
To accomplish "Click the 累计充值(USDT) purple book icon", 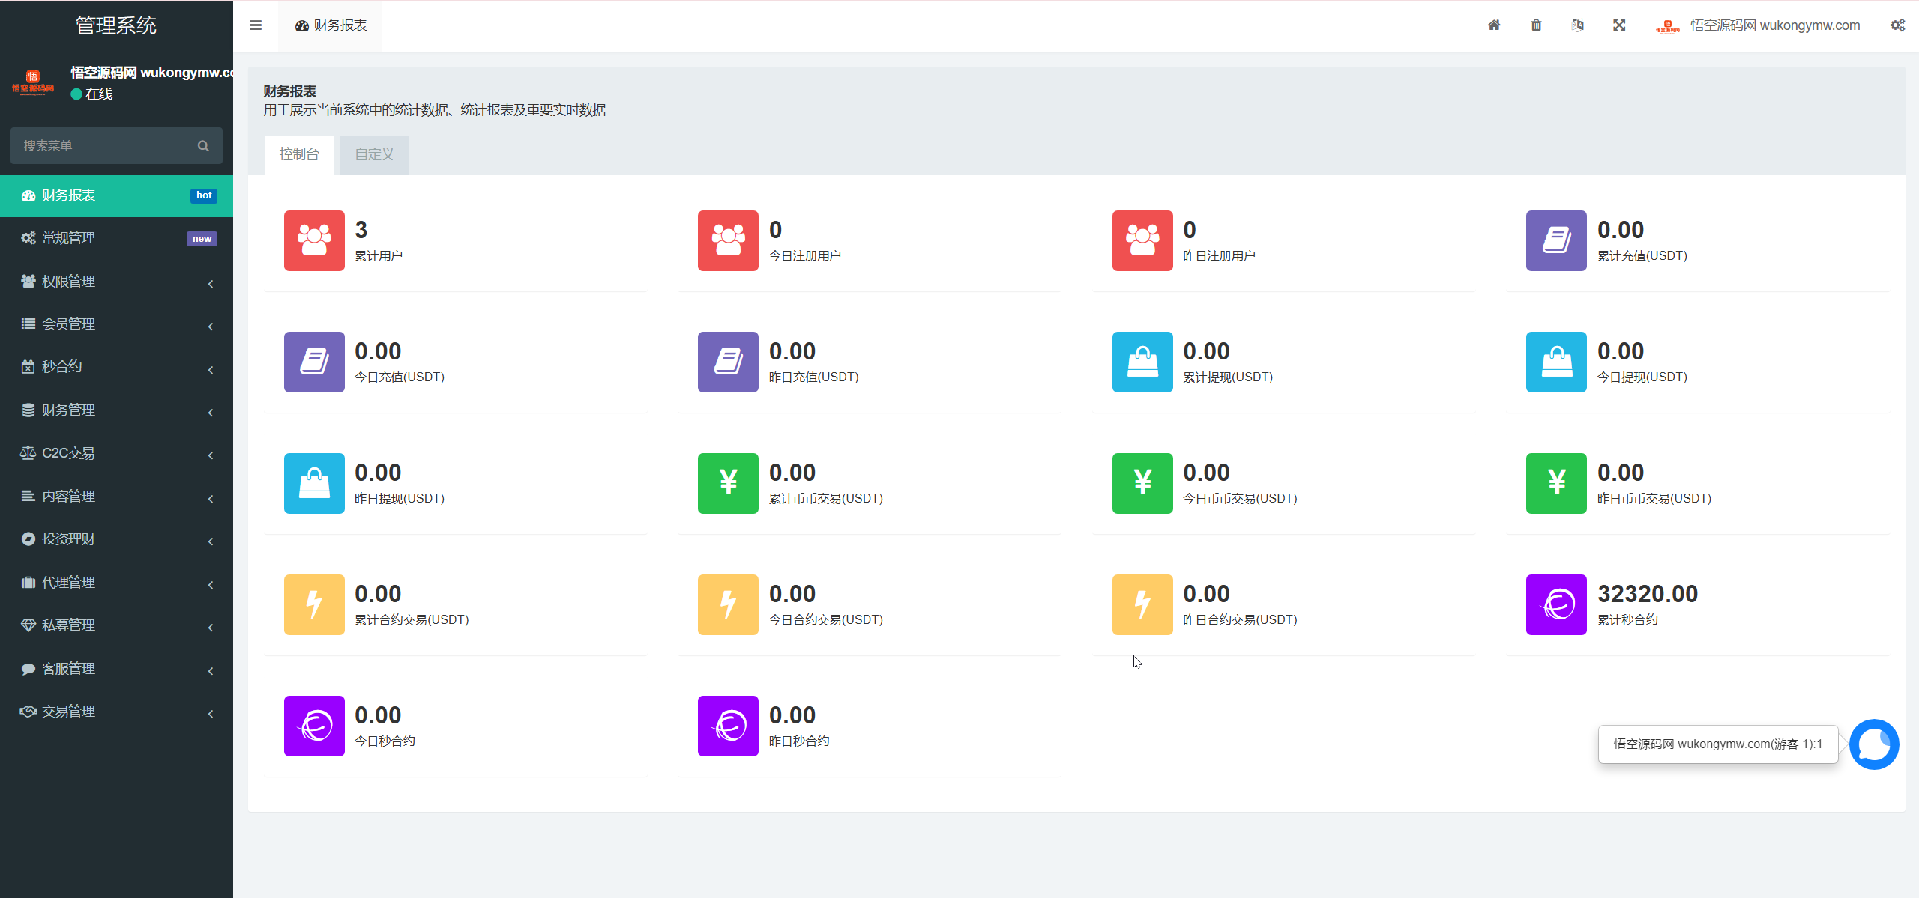I will click(1556, 240).
